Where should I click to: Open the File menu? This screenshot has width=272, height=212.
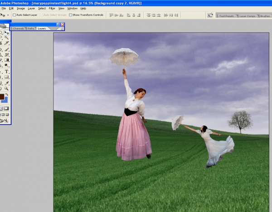(x=4, y=9)
